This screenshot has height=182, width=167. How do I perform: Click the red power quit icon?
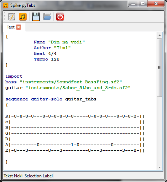click(x=60, y=17)
